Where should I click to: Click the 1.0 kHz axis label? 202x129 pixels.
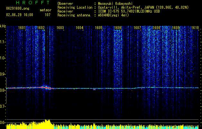3,58
